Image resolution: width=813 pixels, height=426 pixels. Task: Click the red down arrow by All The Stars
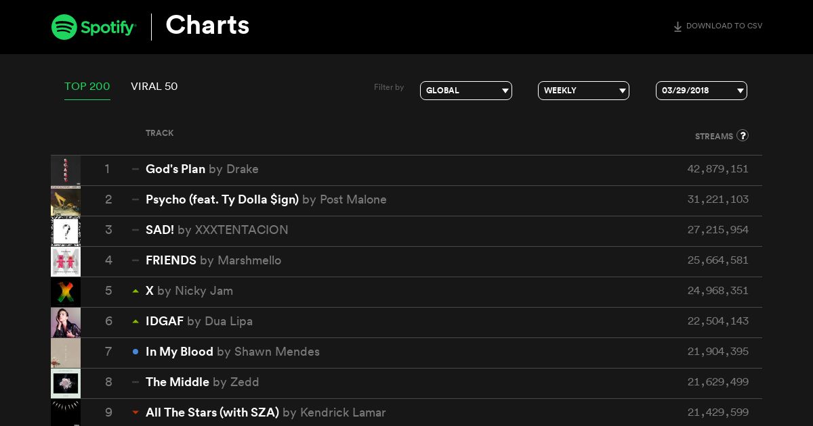coord(135,412)
